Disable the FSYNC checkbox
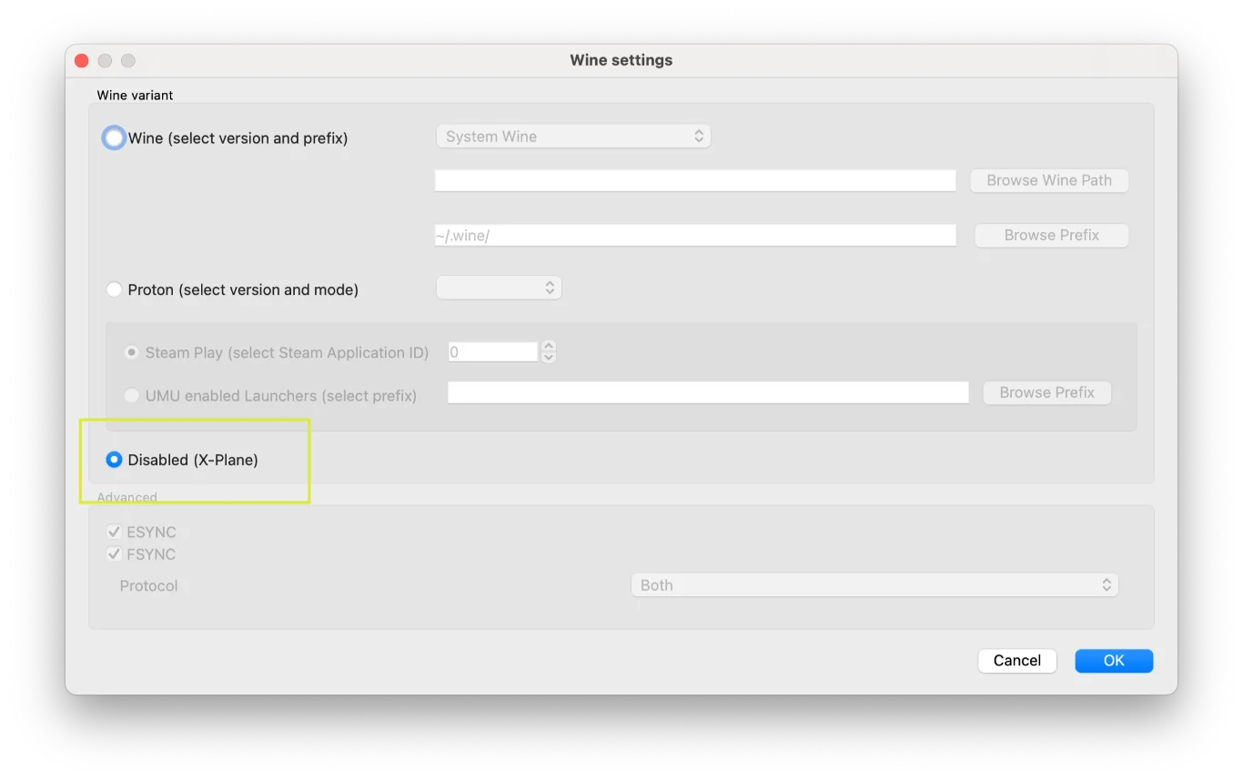This screenshot has height=781, width=1243. [x=114, y=553]
